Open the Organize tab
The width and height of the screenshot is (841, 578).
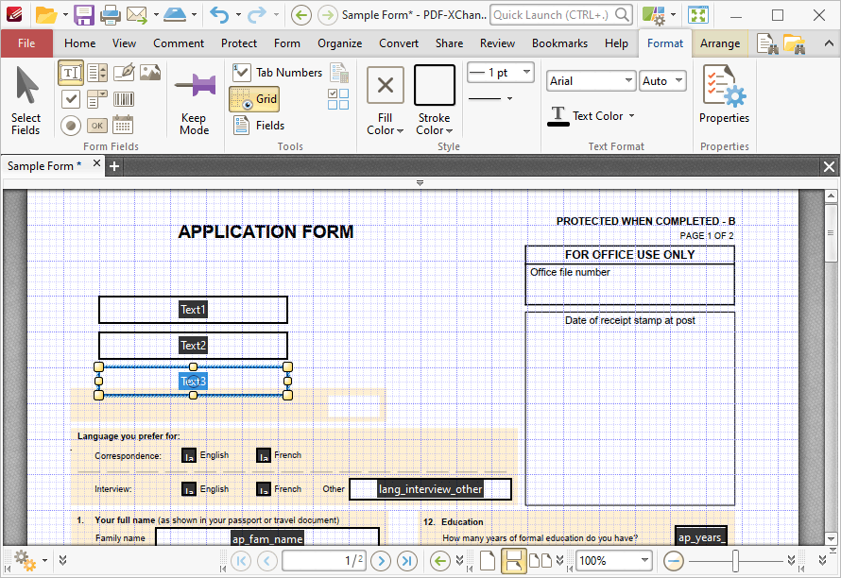pos(339,43)
